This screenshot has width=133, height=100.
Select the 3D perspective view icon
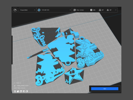click(x=15, y=91)
